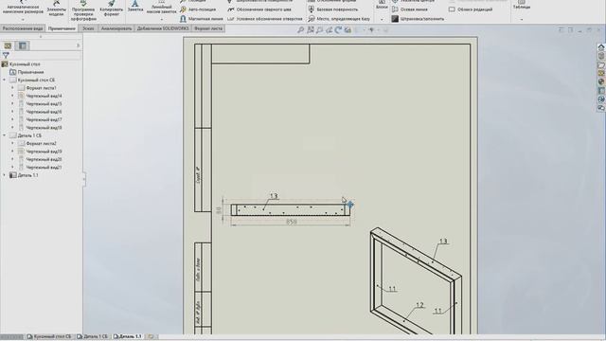Expand the tree panel flyout arrow
Image resolution: width=606 pixels, height=341 pixels.
click(78, 45)
